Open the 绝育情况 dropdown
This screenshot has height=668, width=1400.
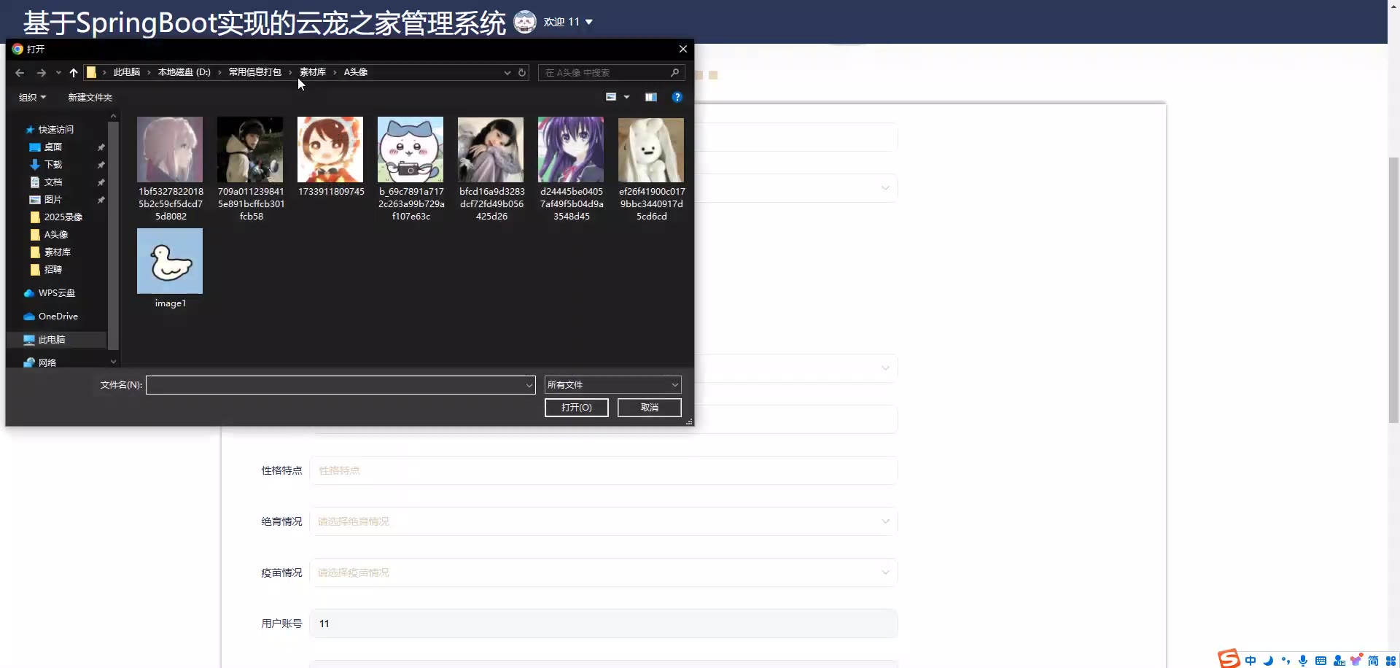604,521
